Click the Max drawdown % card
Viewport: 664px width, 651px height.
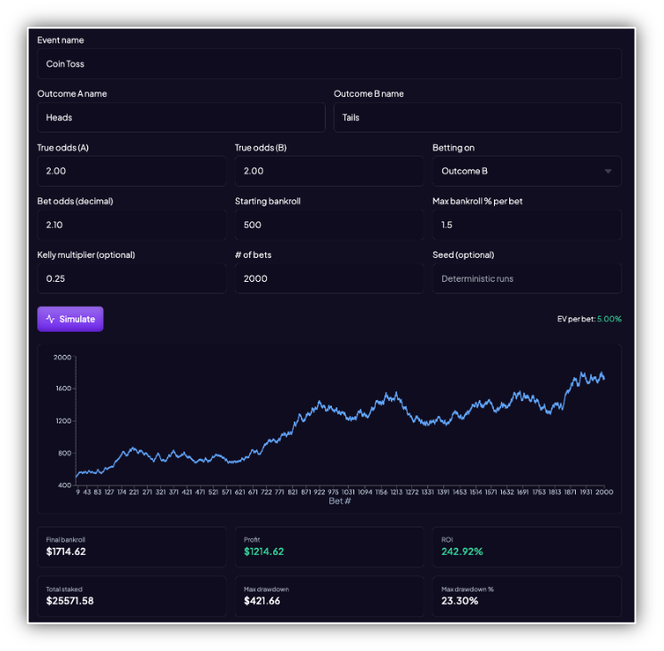click(x=526, y=596)
